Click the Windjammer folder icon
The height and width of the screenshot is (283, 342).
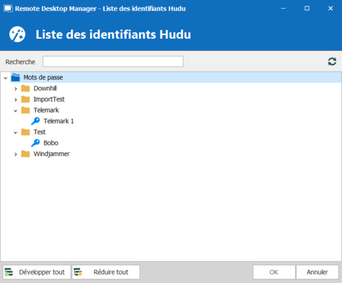click(x=26, y=153)
